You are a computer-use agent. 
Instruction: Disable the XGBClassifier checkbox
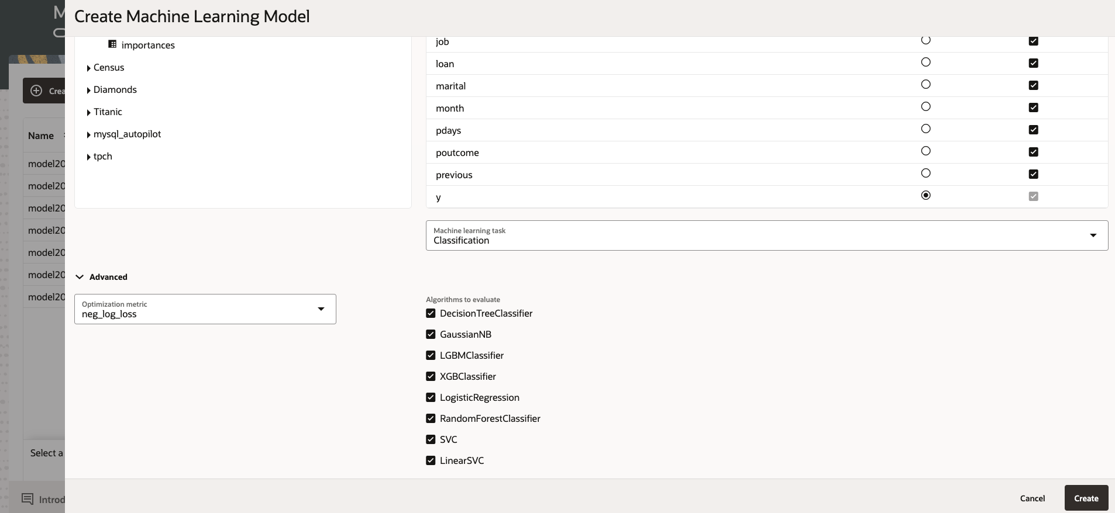431,376
